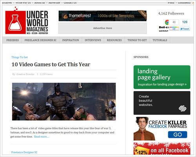Click the blue GO button in Facebook fanpages ad
The width and height of the screenshot is (196, 157).
[x=178, y=135]
